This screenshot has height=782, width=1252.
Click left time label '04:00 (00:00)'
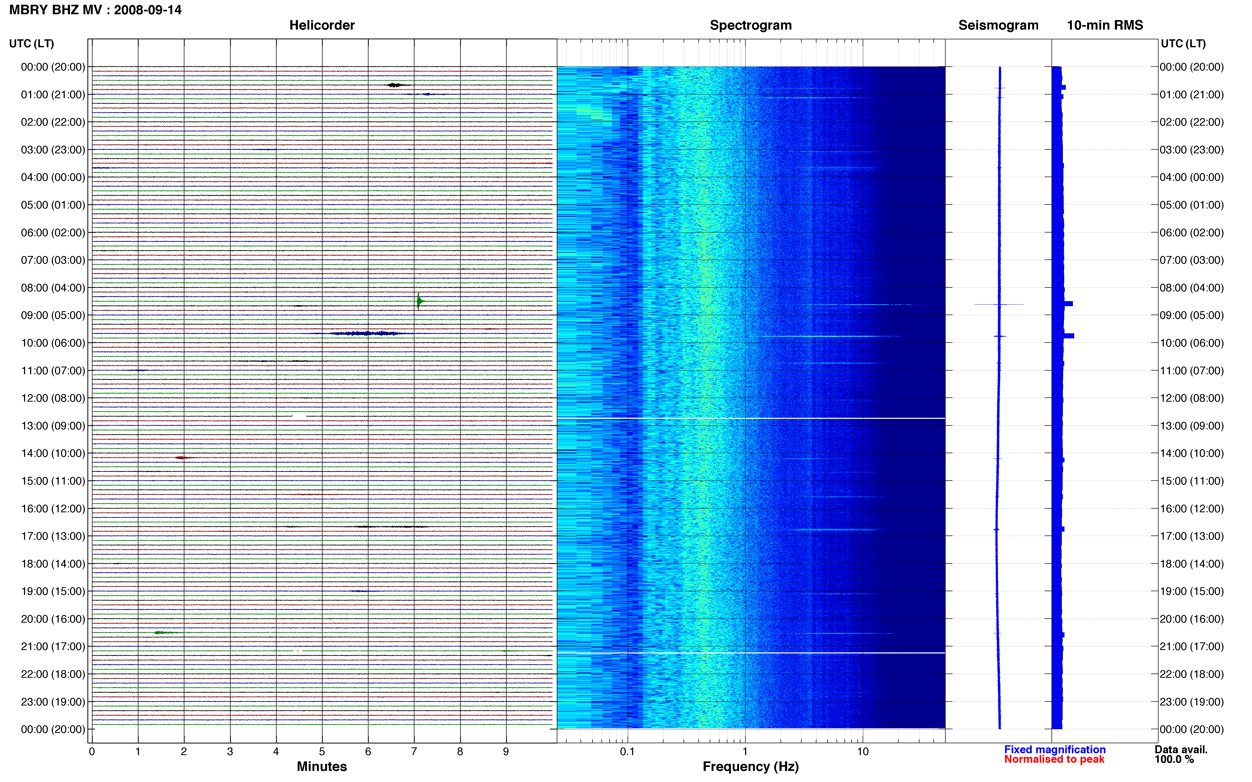[x=53, y=177]
